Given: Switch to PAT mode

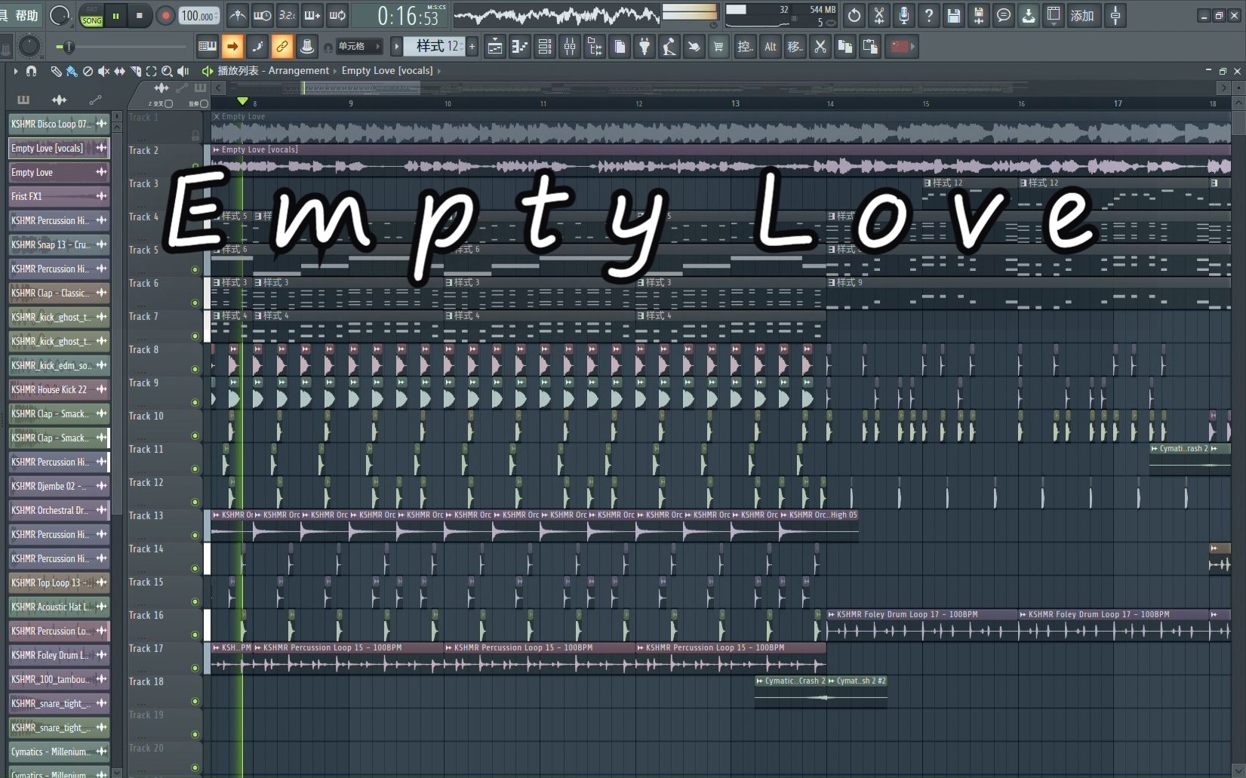Looking at the screenshot, I should (91, 10).
